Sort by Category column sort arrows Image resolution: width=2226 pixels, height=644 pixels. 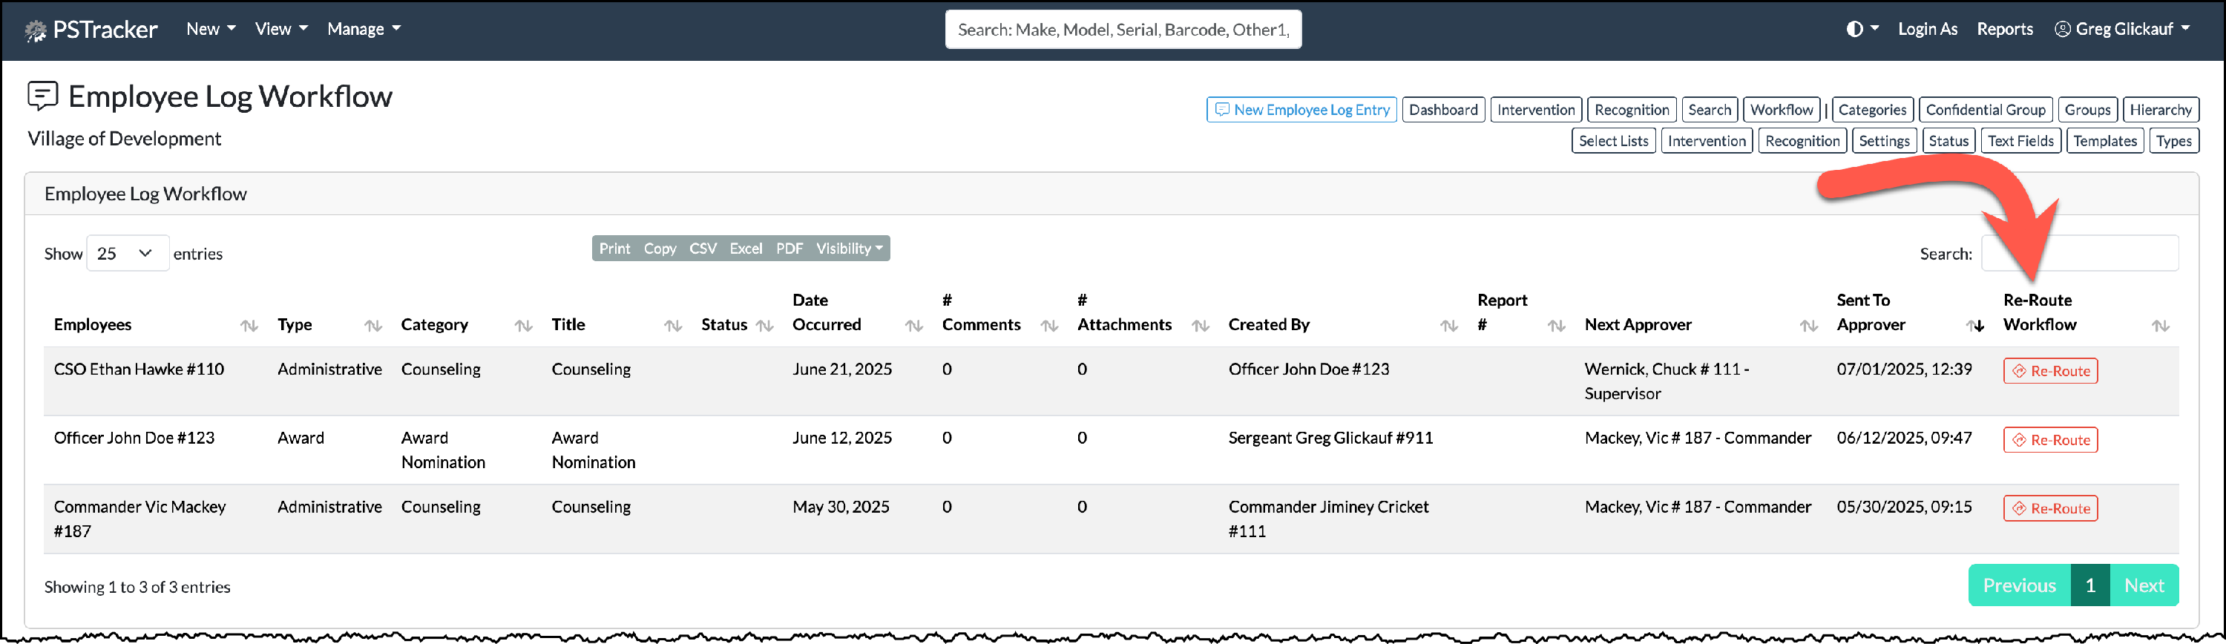523,326
